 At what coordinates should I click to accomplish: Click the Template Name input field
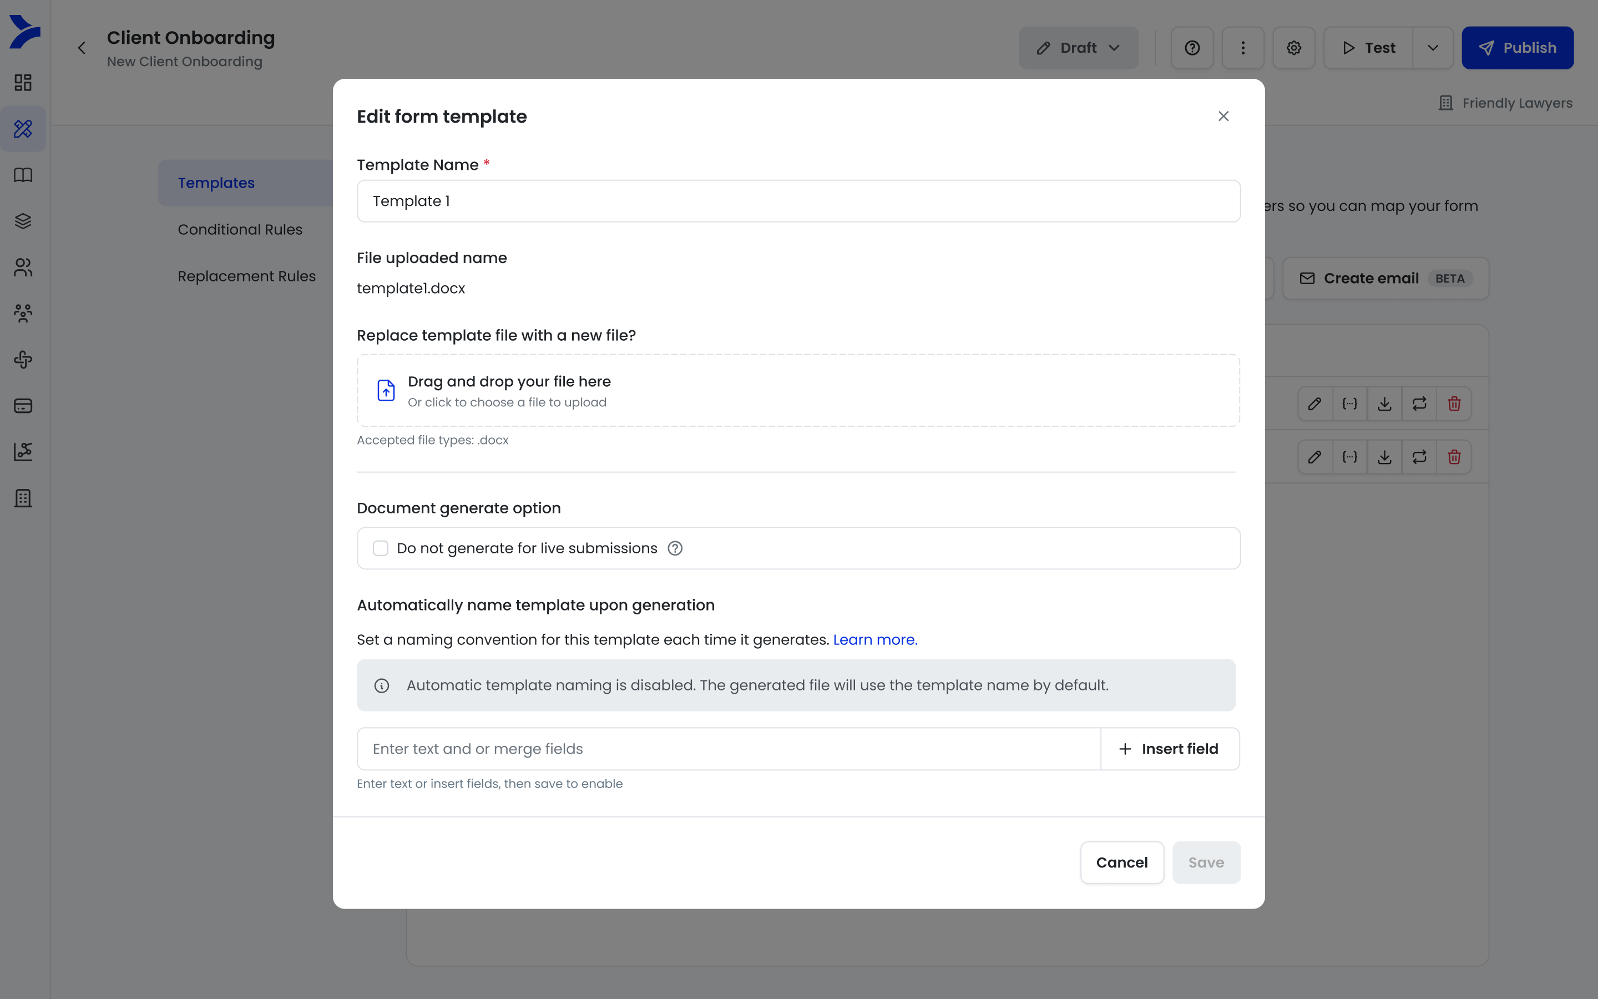798,201
